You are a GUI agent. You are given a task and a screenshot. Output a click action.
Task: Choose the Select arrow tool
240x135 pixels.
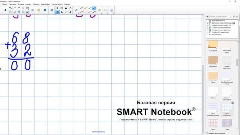point(57,8)
